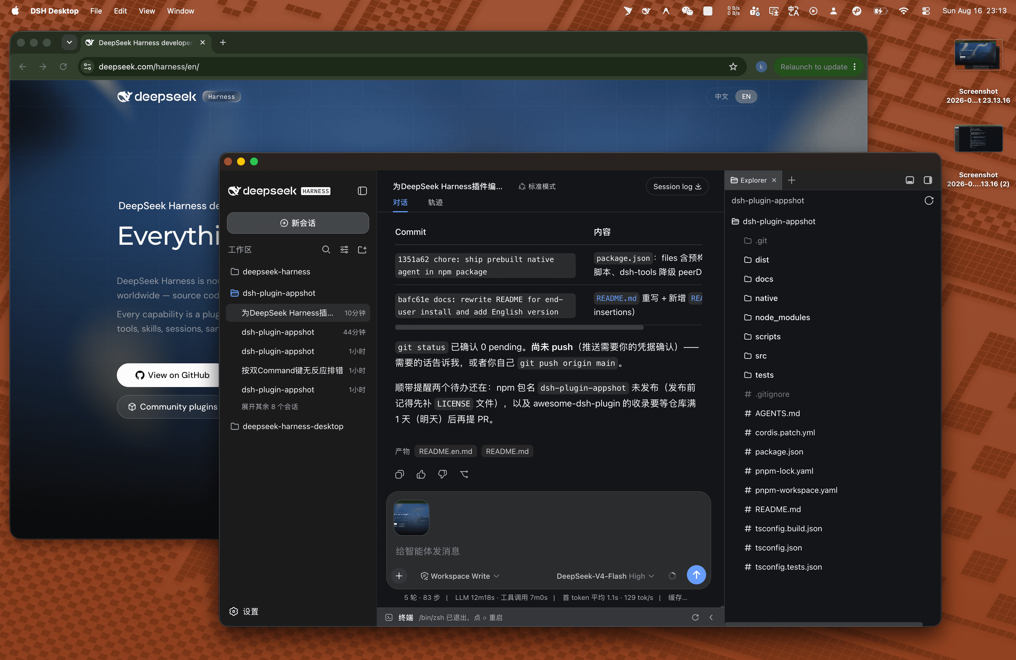This screenshot has width=1016, height=660.
Task: Give the reply a thumbs up
Action: 421,474
